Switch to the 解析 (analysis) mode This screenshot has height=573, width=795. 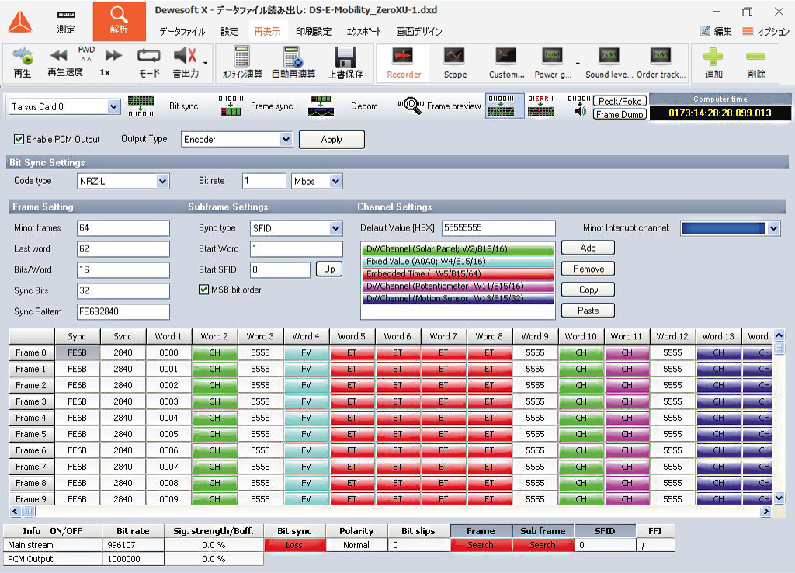click(x=119, y=21)
